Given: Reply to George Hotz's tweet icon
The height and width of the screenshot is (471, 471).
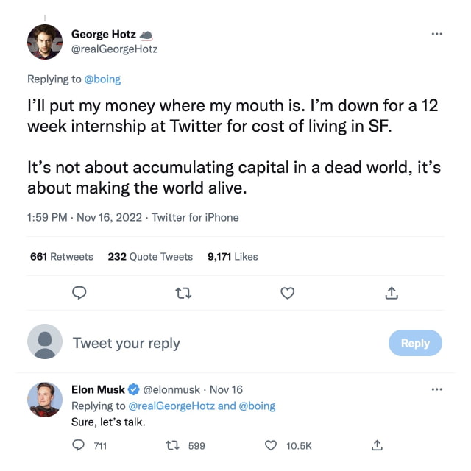Looking at the screenshot, I should pyautogui.click(x=80, y=294).
